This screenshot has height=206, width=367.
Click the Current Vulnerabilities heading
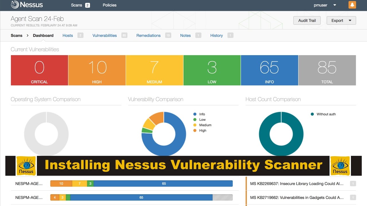tap(35, 49)
